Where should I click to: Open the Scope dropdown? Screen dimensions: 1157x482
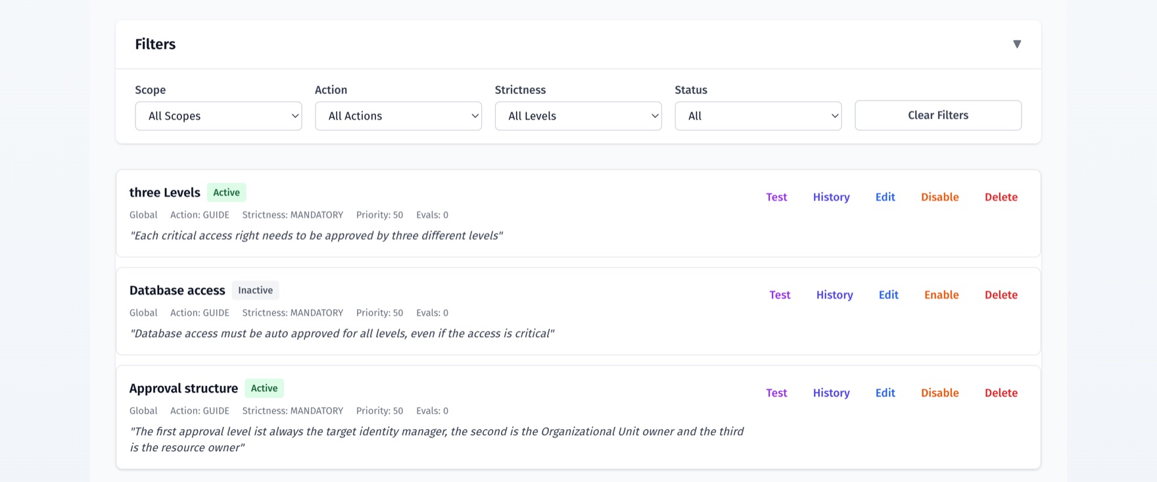click(x=218, y=116)
